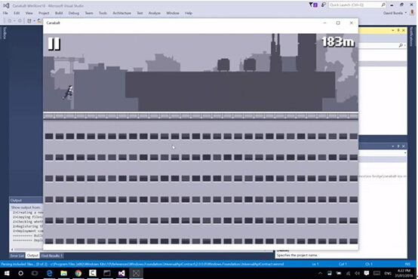
Task: Open the Architecture menu
Action: point(121,13)
